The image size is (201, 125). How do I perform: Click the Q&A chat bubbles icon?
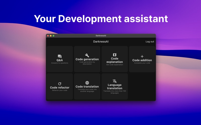pyautogui.click(x=60, y=56)
